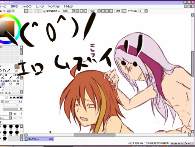Viewport: 195px width, 147px height.
Task: Click the zoom out minus button
Action: 77,11
